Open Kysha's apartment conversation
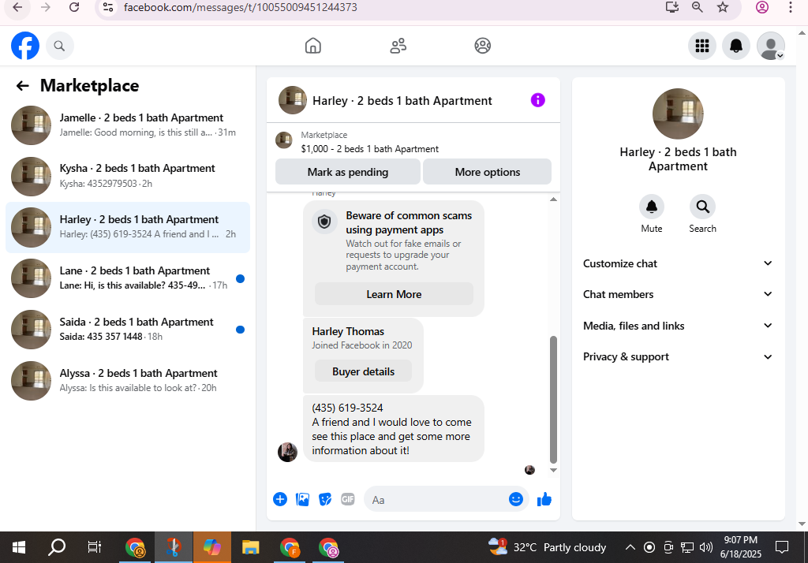 (x=127, y=176)
